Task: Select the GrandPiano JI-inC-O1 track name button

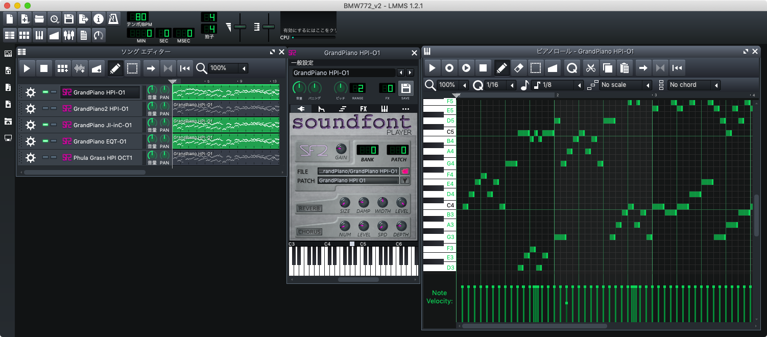Action: tap(100, 125)
